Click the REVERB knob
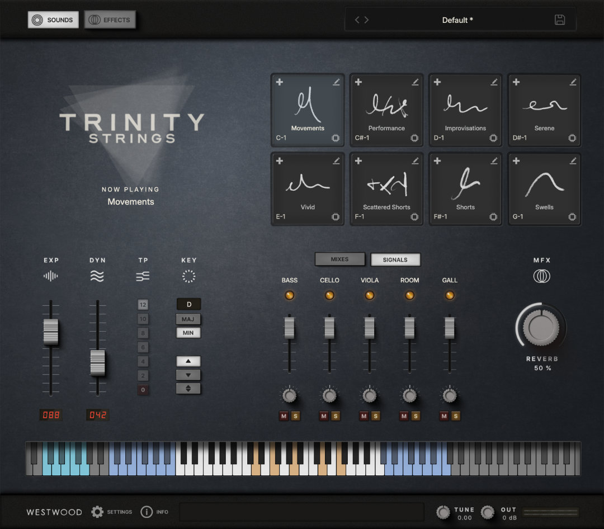604x529 pixels. 541,327
